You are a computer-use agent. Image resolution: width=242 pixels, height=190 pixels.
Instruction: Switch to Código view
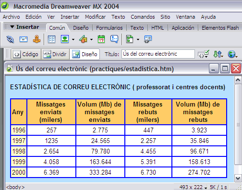26,54
